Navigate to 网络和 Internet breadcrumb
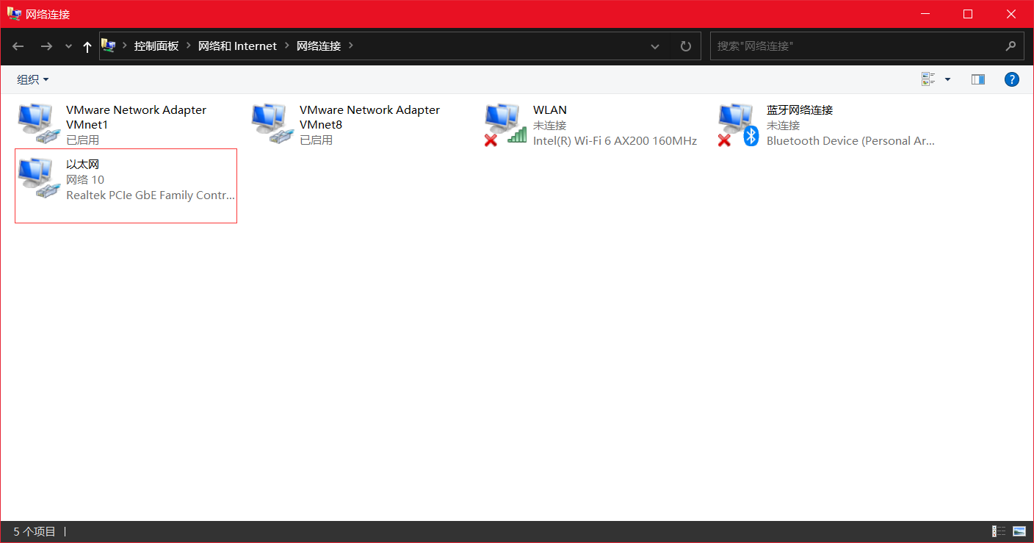This screenshot has width=1034, height=543. [237, 46]
